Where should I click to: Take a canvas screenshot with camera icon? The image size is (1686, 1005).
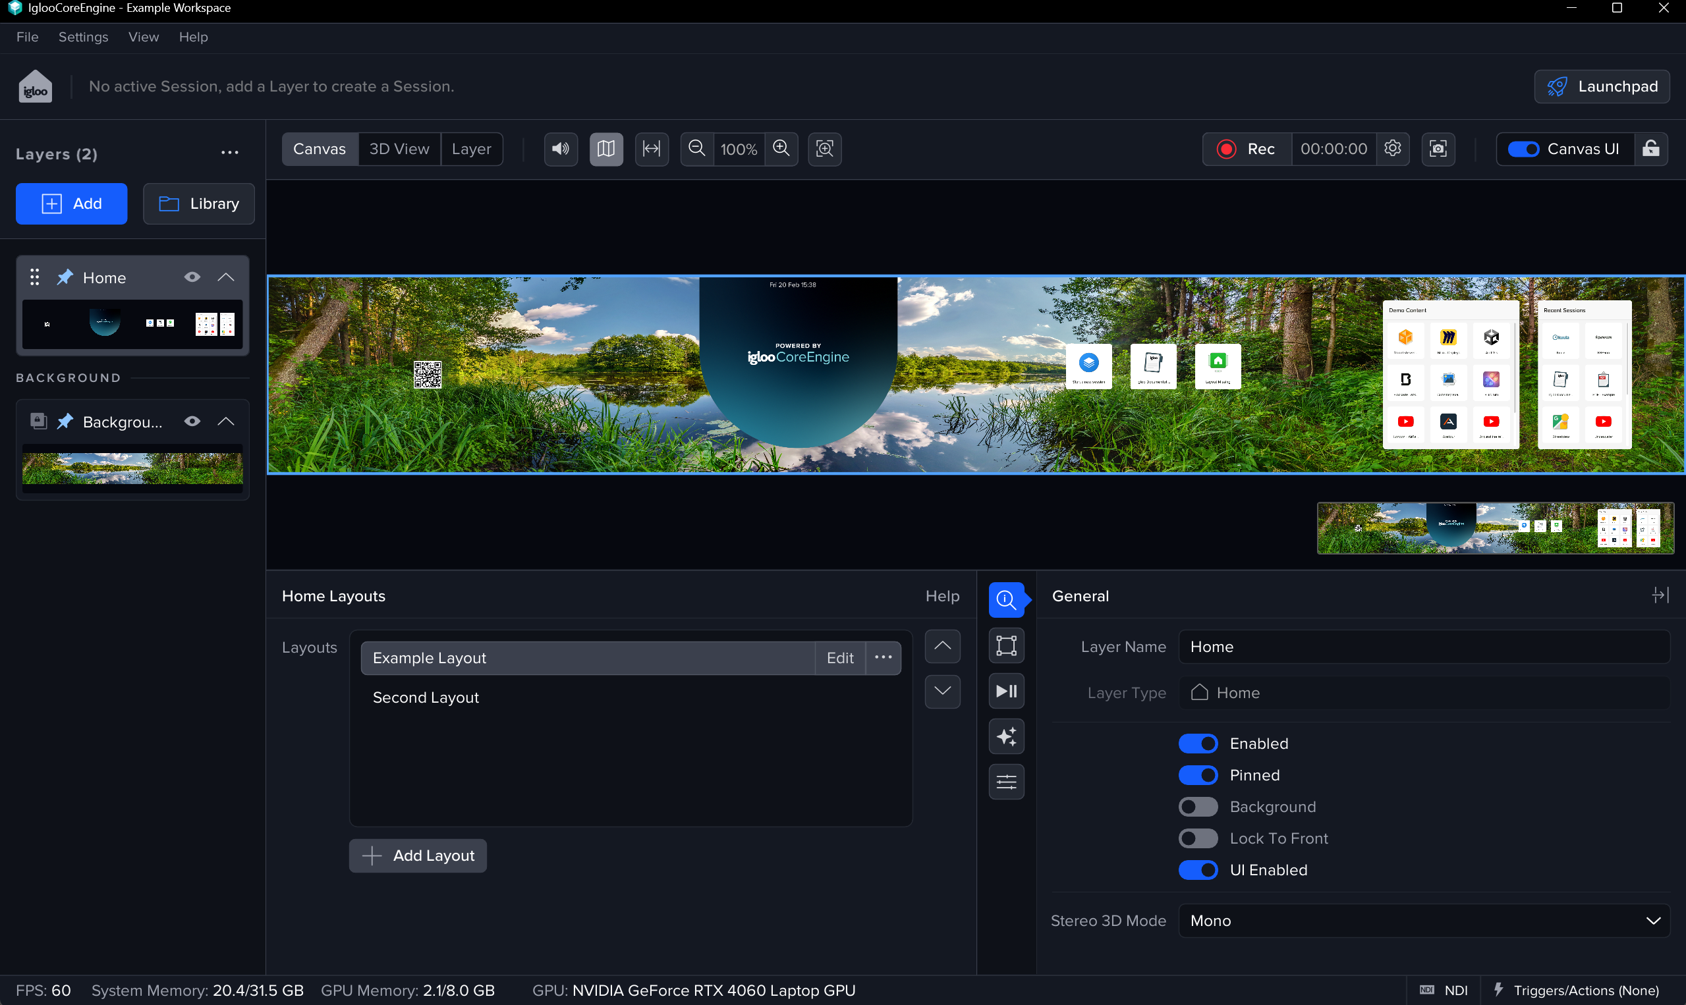click(x=1438, y=149)
